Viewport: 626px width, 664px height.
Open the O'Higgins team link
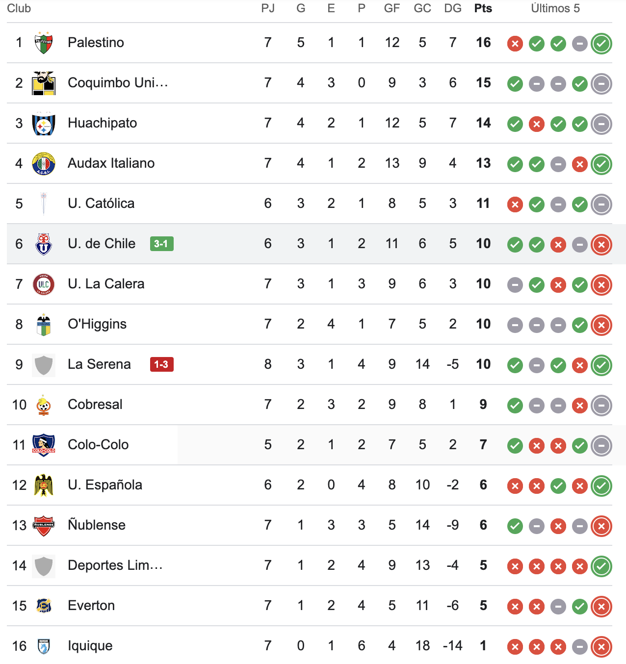97,324
